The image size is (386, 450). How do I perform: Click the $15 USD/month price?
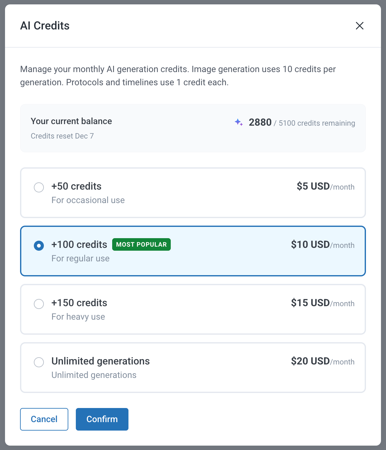(x=322, y=303)
